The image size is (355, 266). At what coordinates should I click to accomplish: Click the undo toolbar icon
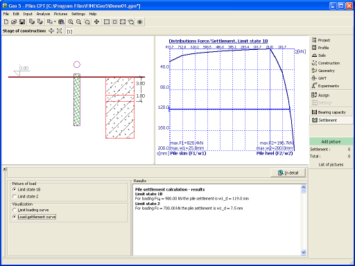pos(32,22)
